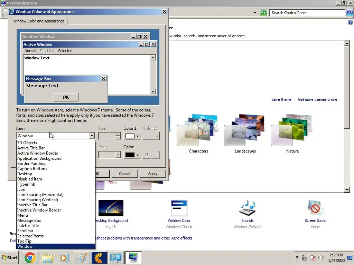Click Get more themes online
354x265 pixels.
(317, 99)
